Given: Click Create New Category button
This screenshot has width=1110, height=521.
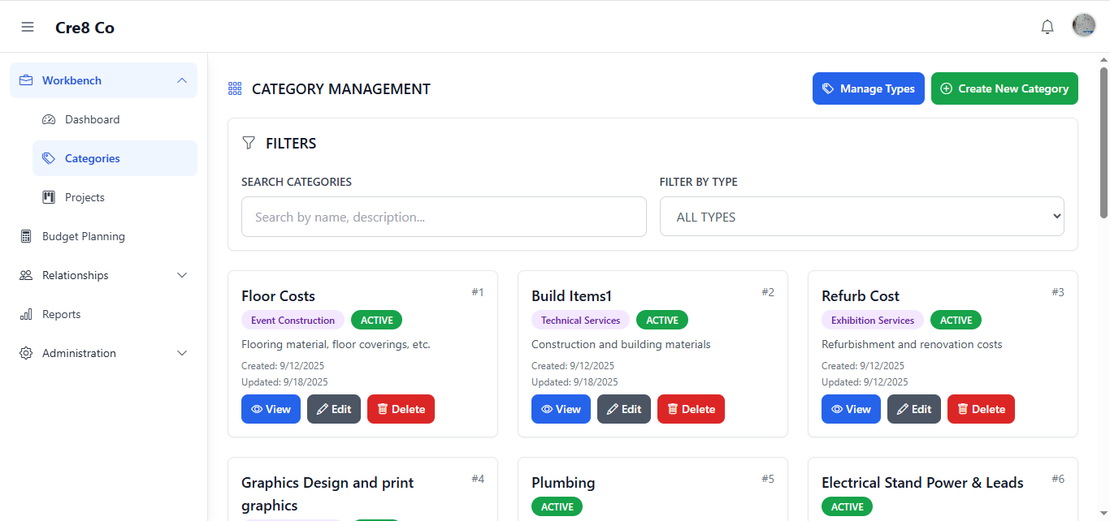Looking at the screenshot, I should 1004,88.
